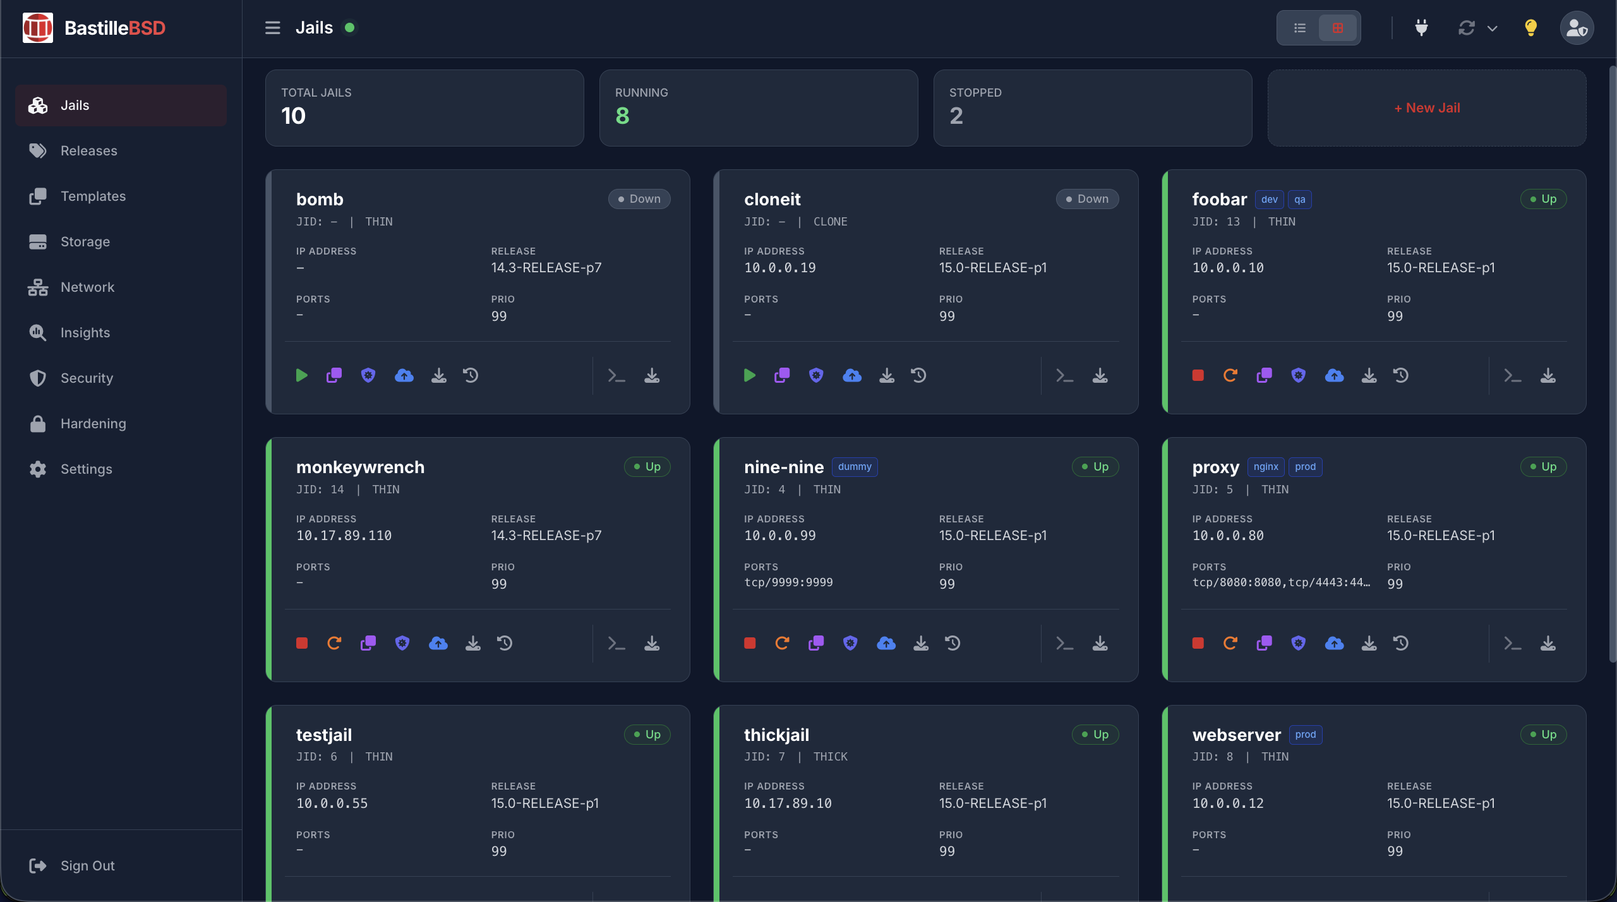Click the + New Jail button
Screen dimensions: 1617x902
(1427, 108)
